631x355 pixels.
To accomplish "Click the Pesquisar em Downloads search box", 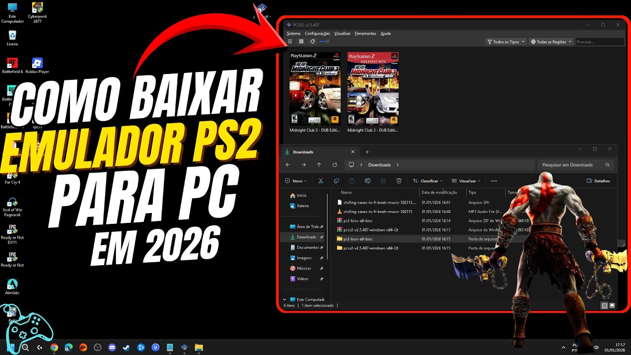I will [575, 165].
